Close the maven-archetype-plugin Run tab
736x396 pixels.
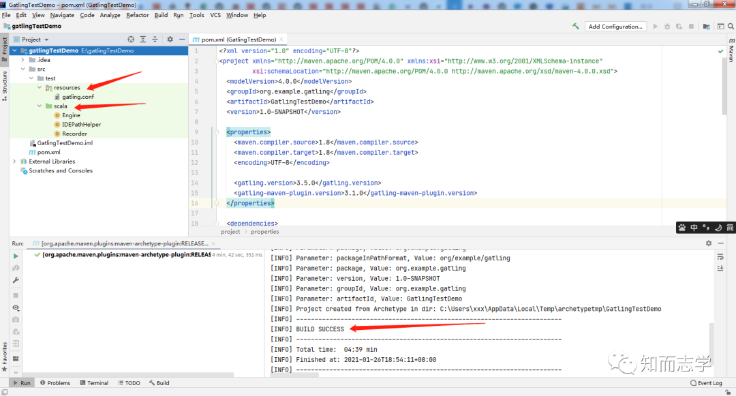[213, 243]
